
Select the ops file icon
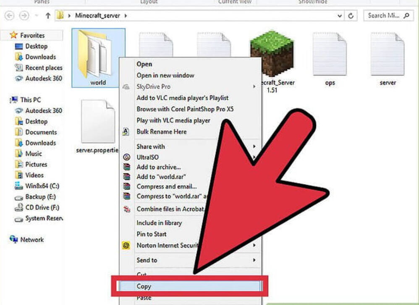(330, 55)
